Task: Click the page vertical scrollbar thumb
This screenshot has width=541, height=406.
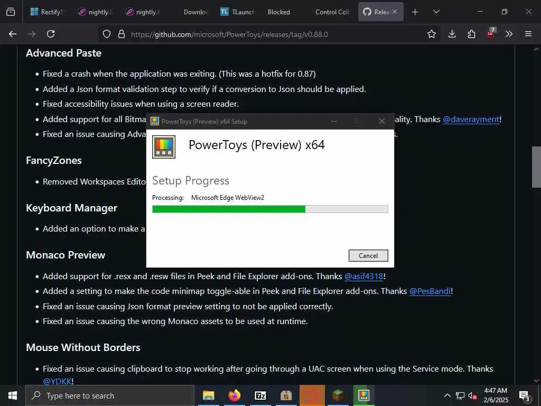Action: (x=536, y=167)
